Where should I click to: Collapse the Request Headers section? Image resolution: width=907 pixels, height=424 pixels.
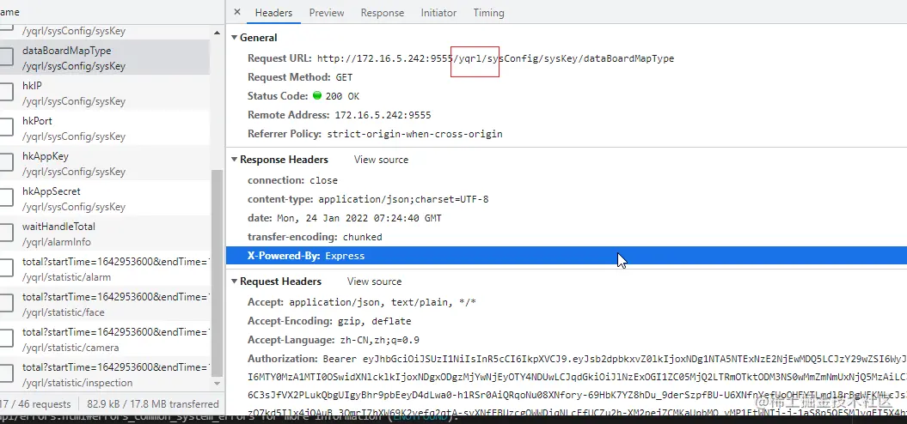(x=234, y=282)
